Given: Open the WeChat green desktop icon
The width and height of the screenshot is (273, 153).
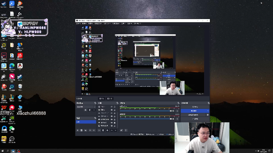Looking at the screenshot, I should click(12, 129).
